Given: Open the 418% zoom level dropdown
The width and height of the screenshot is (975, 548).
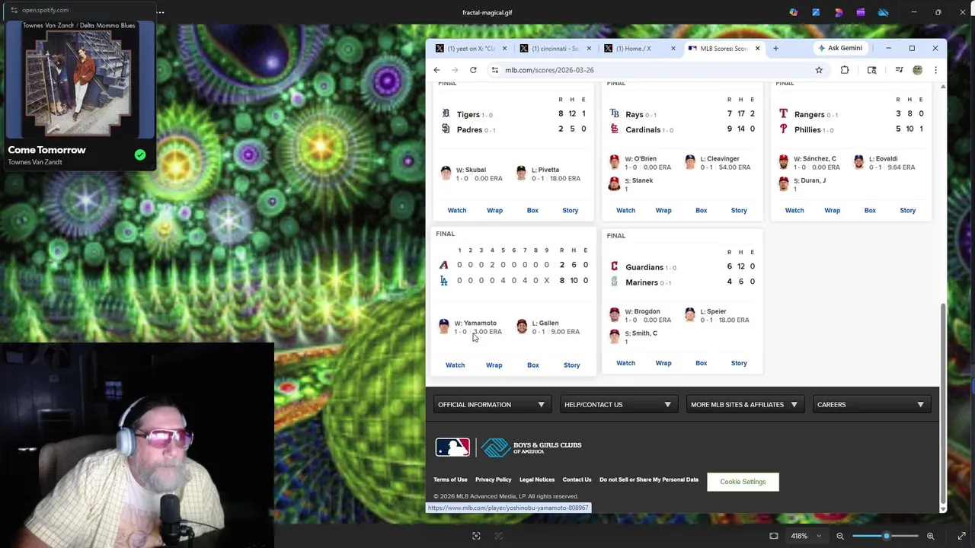Looking at the screenshot, I should click(x=806, y=536).
